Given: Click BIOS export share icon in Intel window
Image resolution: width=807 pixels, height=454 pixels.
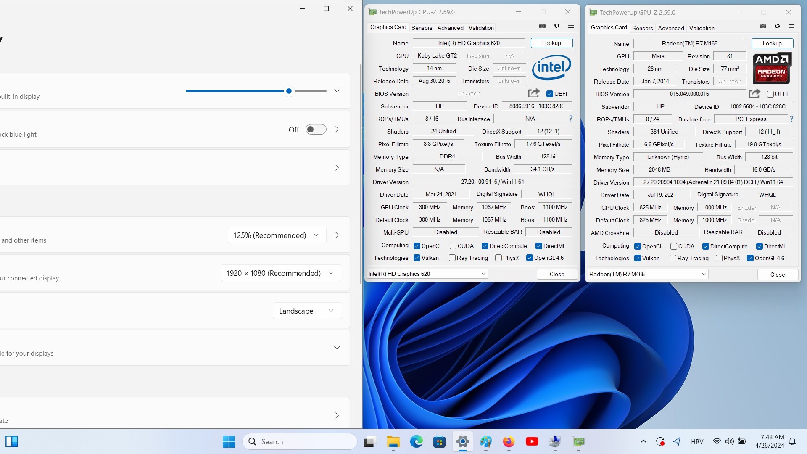Looking at the screenshot, I should (534, 93).
